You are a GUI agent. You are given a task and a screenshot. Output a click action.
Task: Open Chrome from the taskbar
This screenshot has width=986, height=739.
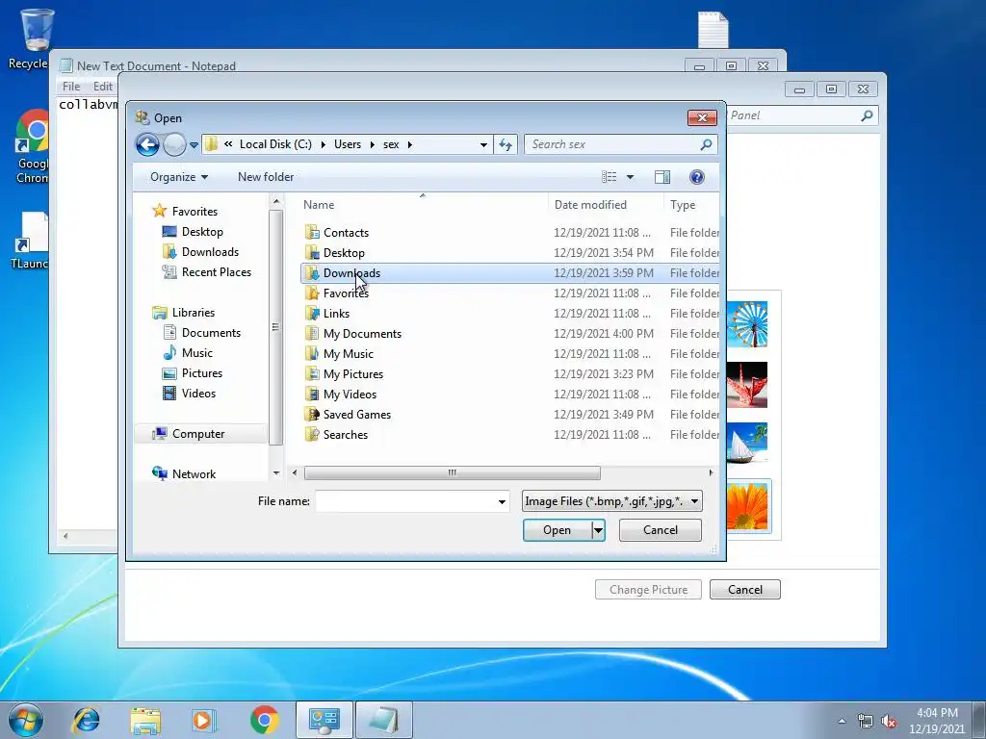click(x=264, y=720)
